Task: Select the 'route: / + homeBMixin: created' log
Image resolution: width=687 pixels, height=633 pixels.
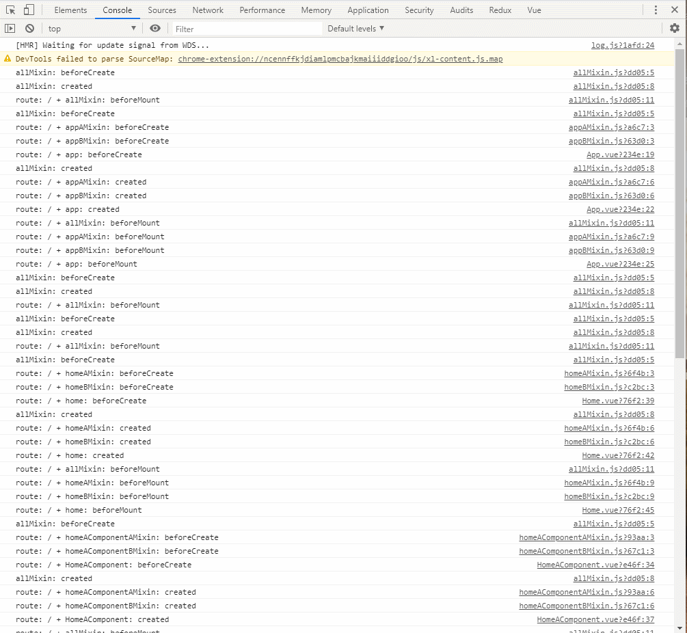Action: [x=83, y=442]
